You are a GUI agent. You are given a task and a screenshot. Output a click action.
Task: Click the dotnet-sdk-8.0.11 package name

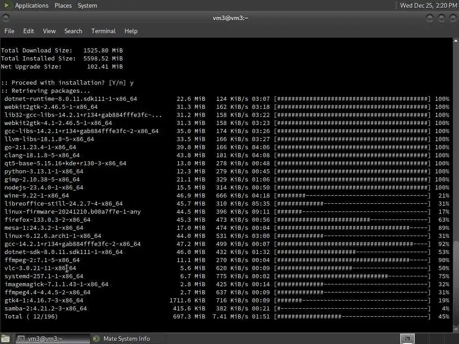(x=64, y=252)
